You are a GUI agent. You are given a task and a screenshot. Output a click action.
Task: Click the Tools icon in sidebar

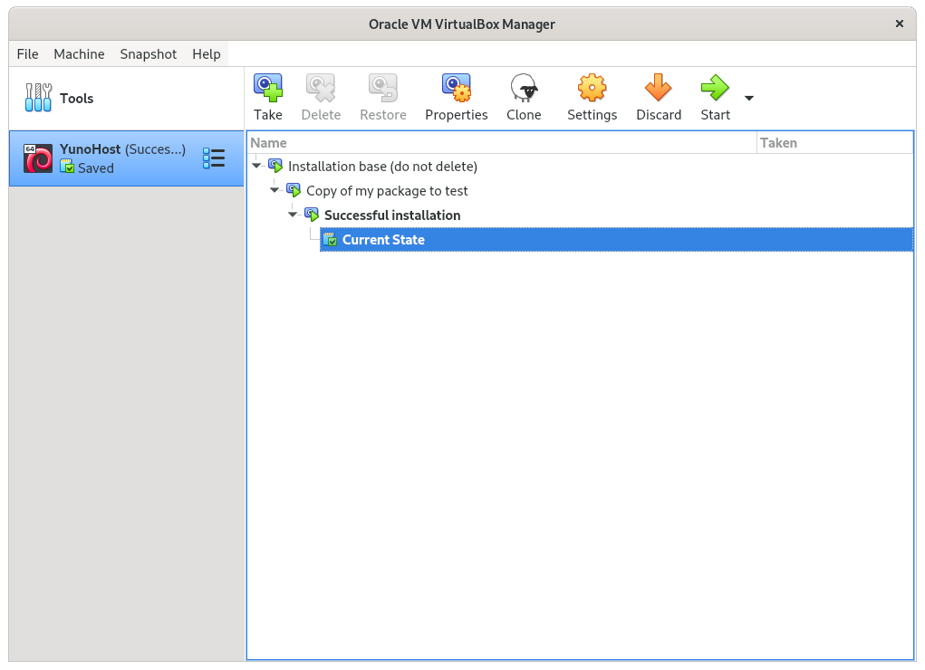(38, 98)
